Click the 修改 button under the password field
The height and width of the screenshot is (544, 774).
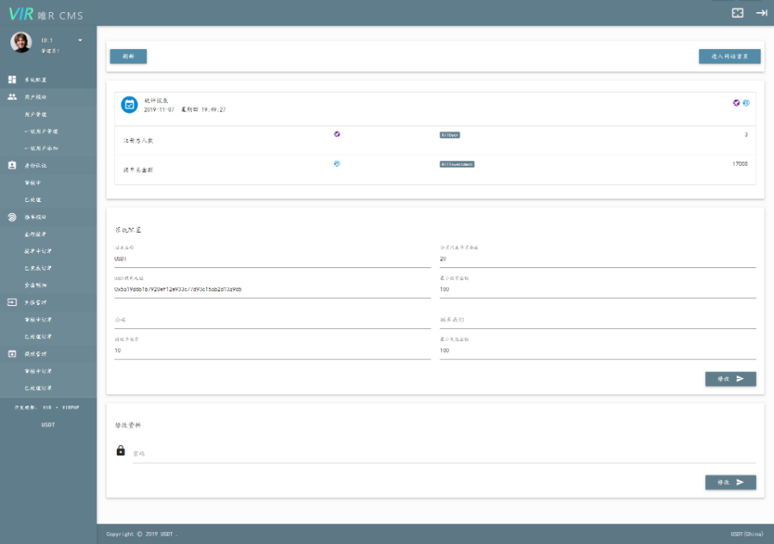point(730,482)
